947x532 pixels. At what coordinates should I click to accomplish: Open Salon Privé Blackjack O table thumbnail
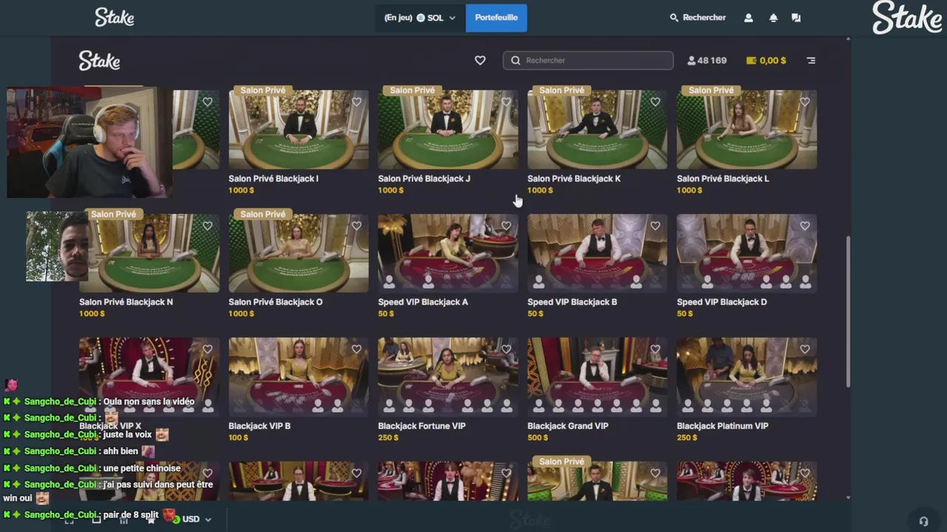coord(298,253)
